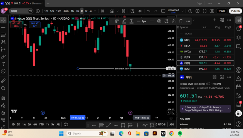243x138 pixels.
Task: Open go to date calendar icon
Action: 66,124
